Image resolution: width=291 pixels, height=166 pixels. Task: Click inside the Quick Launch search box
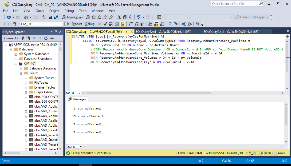click(x=236, y=3)
